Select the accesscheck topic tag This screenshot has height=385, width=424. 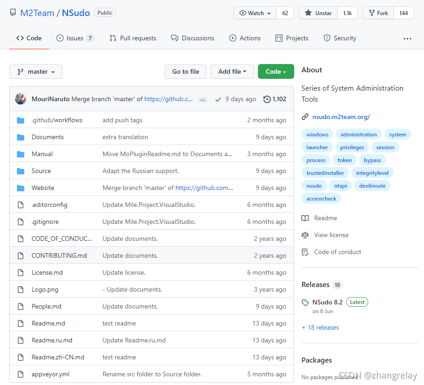point(321,199)
